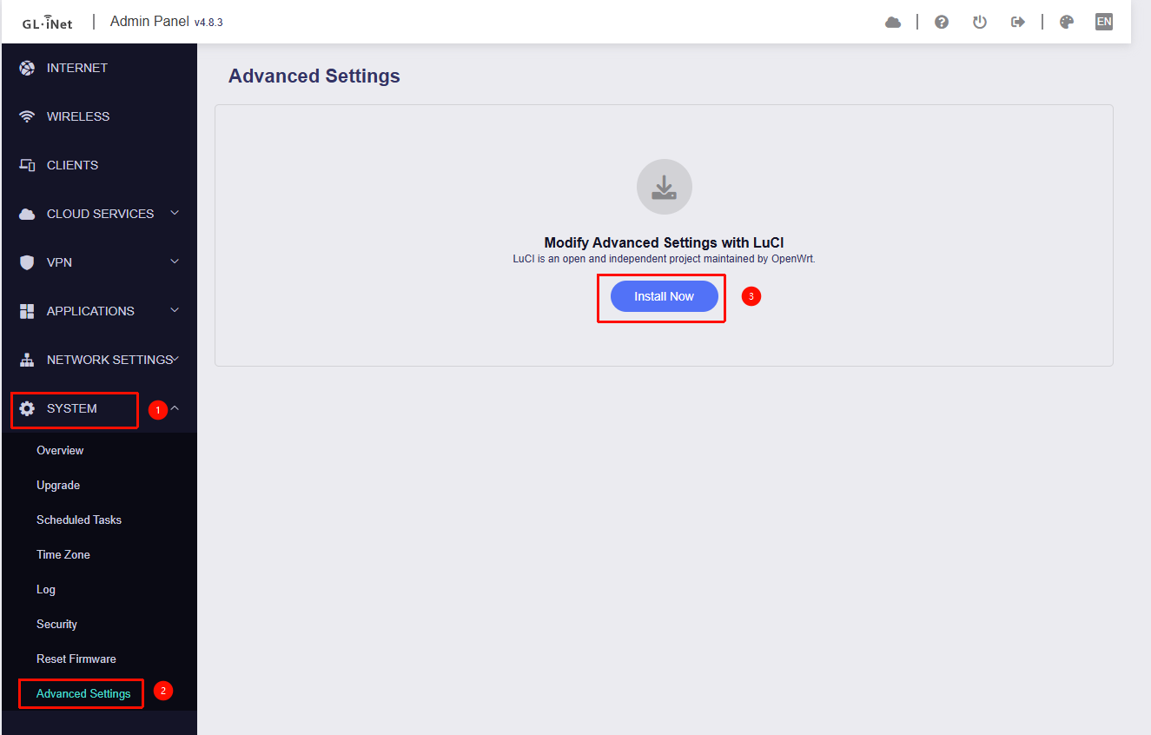Expand the VPN menu chevron
The height and width of the screenshot is (735, 1151).
[x=175, y=262]
